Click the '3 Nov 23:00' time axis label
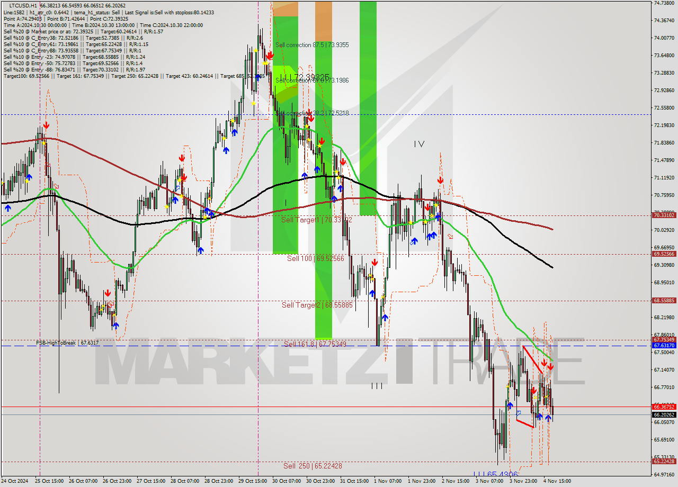The image size is (678, 487). pyautogui.click(x=523, y=481)
